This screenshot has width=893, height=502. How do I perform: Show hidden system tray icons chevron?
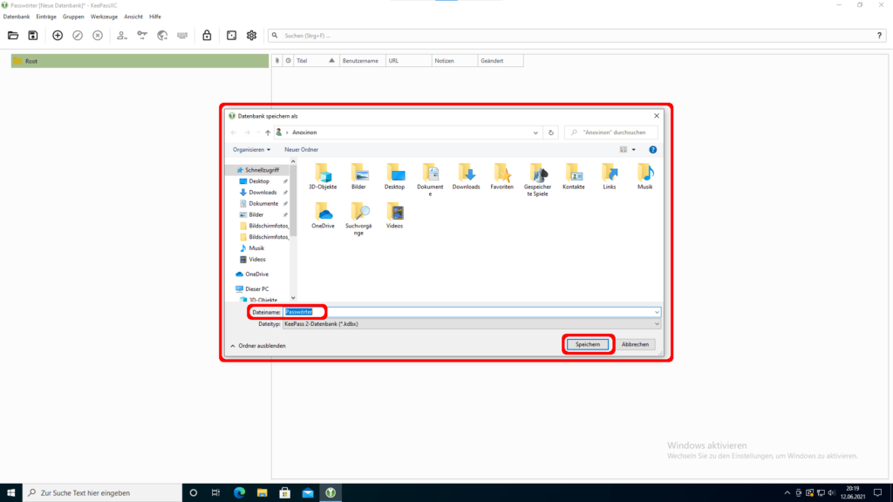pos(787,493)
